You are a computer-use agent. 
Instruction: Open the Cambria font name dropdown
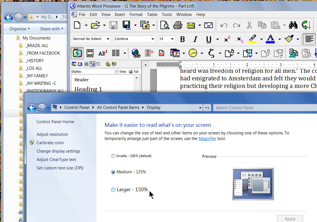tap(153, 39)
